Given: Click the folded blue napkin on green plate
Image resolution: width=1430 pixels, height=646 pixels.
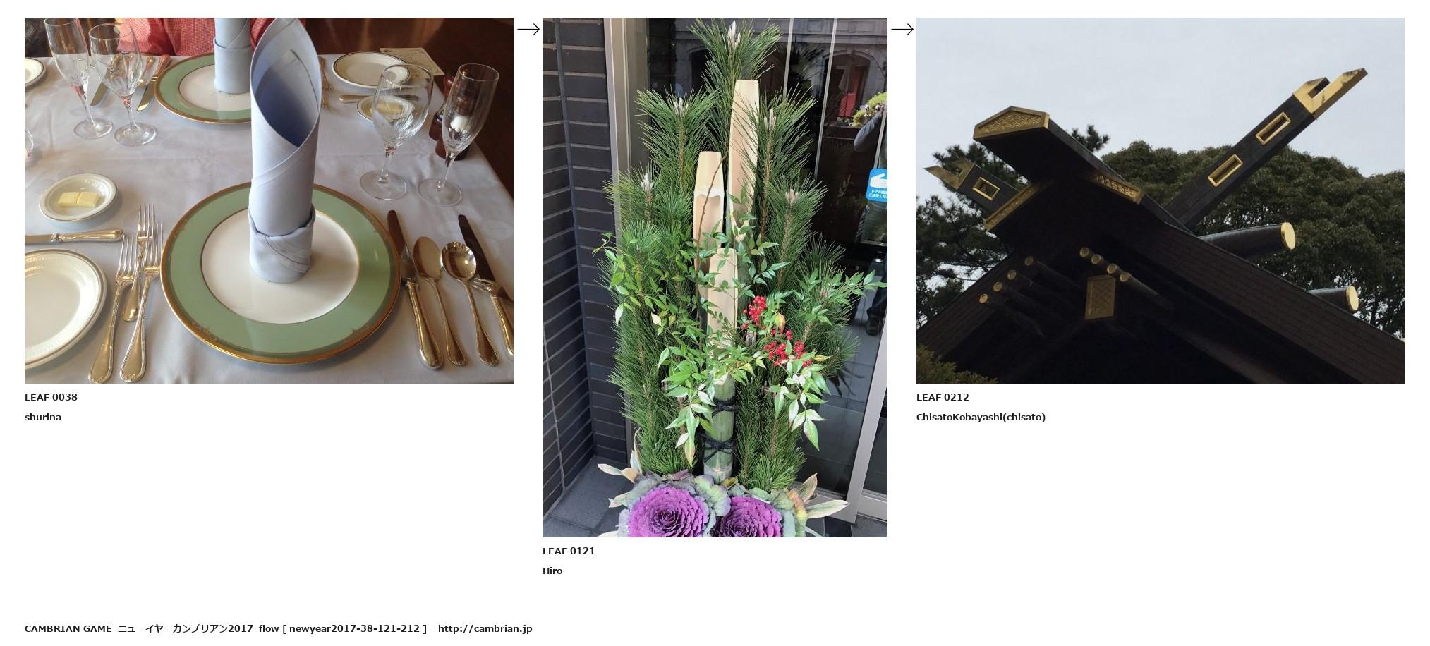Looking at the screenshot, I should point(281,151).
